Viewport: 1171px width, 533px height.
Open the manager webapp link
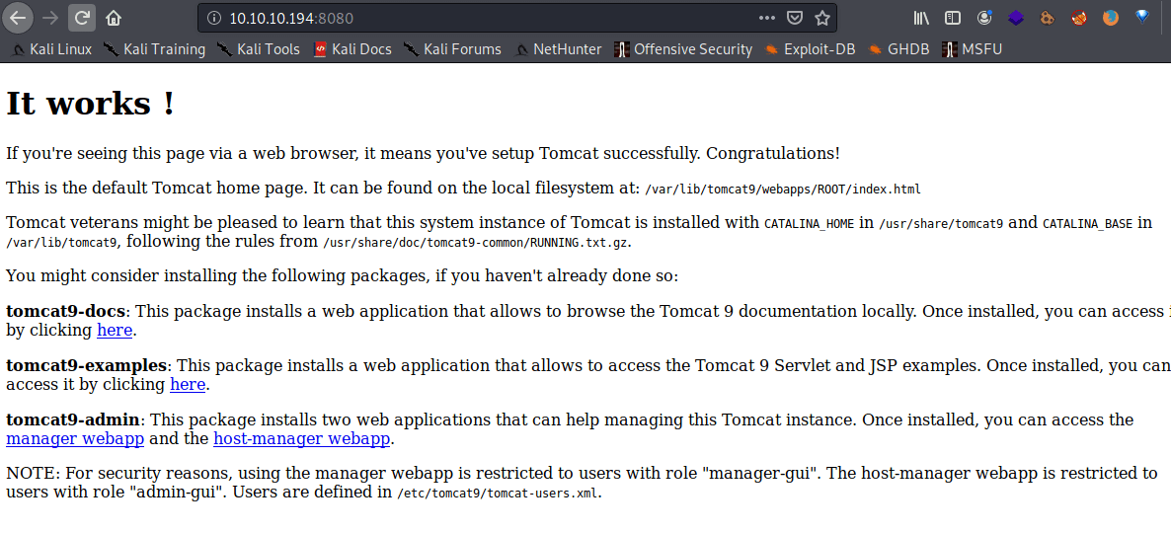coord(75,438)
